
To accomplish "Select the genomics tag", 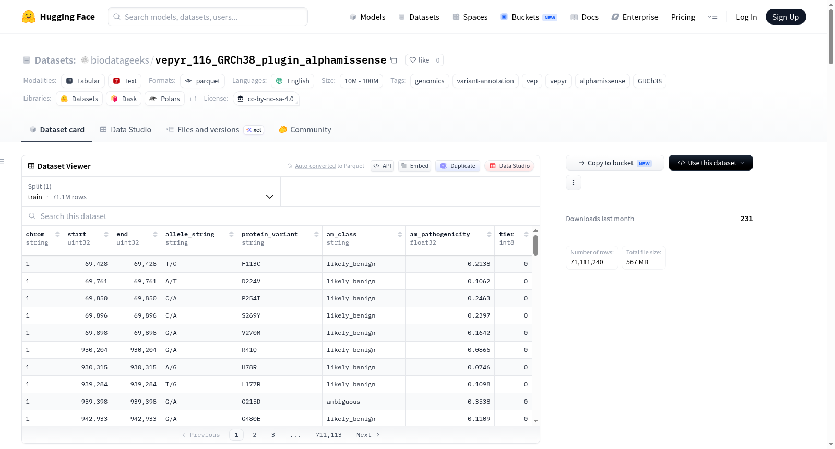I will click(430, 81).
